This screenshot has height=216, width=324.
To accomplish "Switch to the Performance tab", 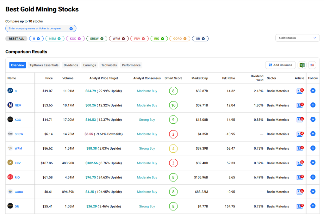I will coord(131,65).
